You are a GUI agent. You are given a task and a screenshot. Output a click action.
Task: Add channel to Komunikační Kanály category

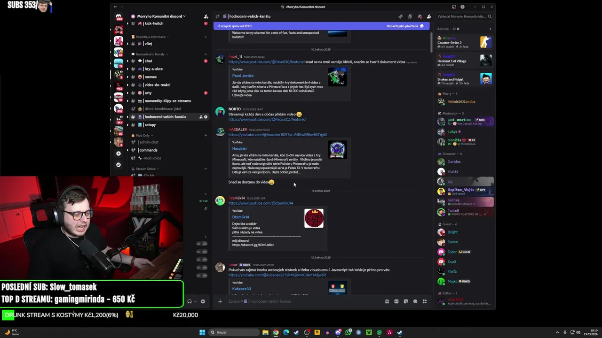(x=206, y=54)
